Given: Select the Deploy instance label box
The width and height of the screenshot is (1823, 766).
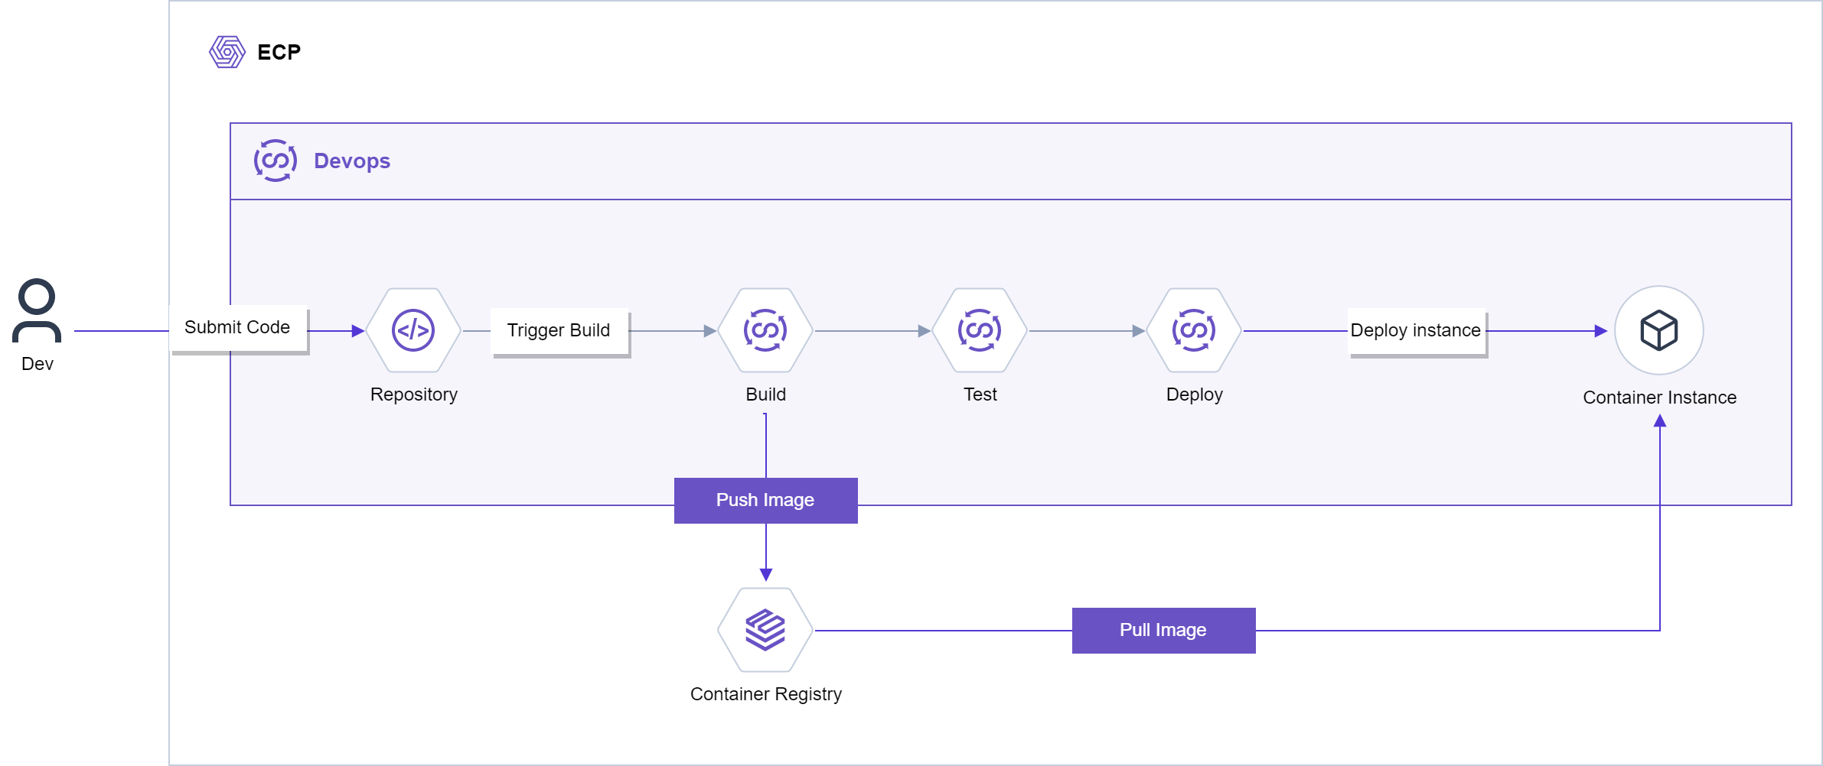Looking at the screenshot, I should coord(1416,331).
